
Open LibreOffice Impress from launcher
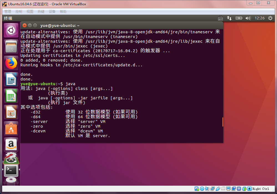[x=11, y=112]
